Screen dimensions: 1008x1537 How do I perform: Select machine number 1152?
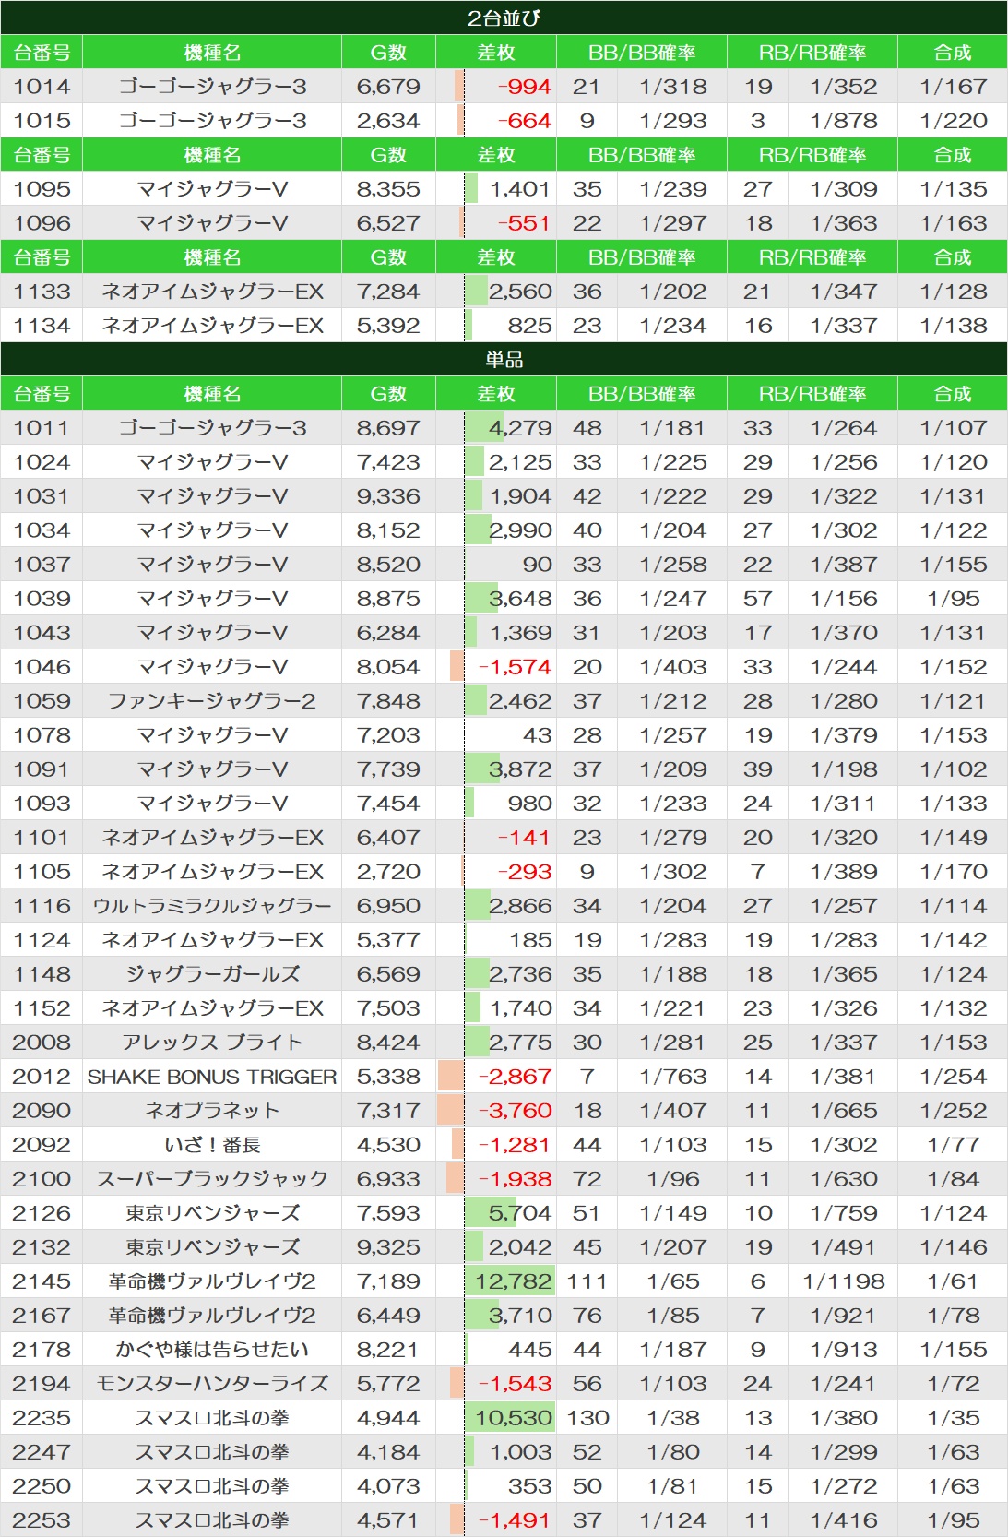pyautogui.click(x=42, y=1008)
